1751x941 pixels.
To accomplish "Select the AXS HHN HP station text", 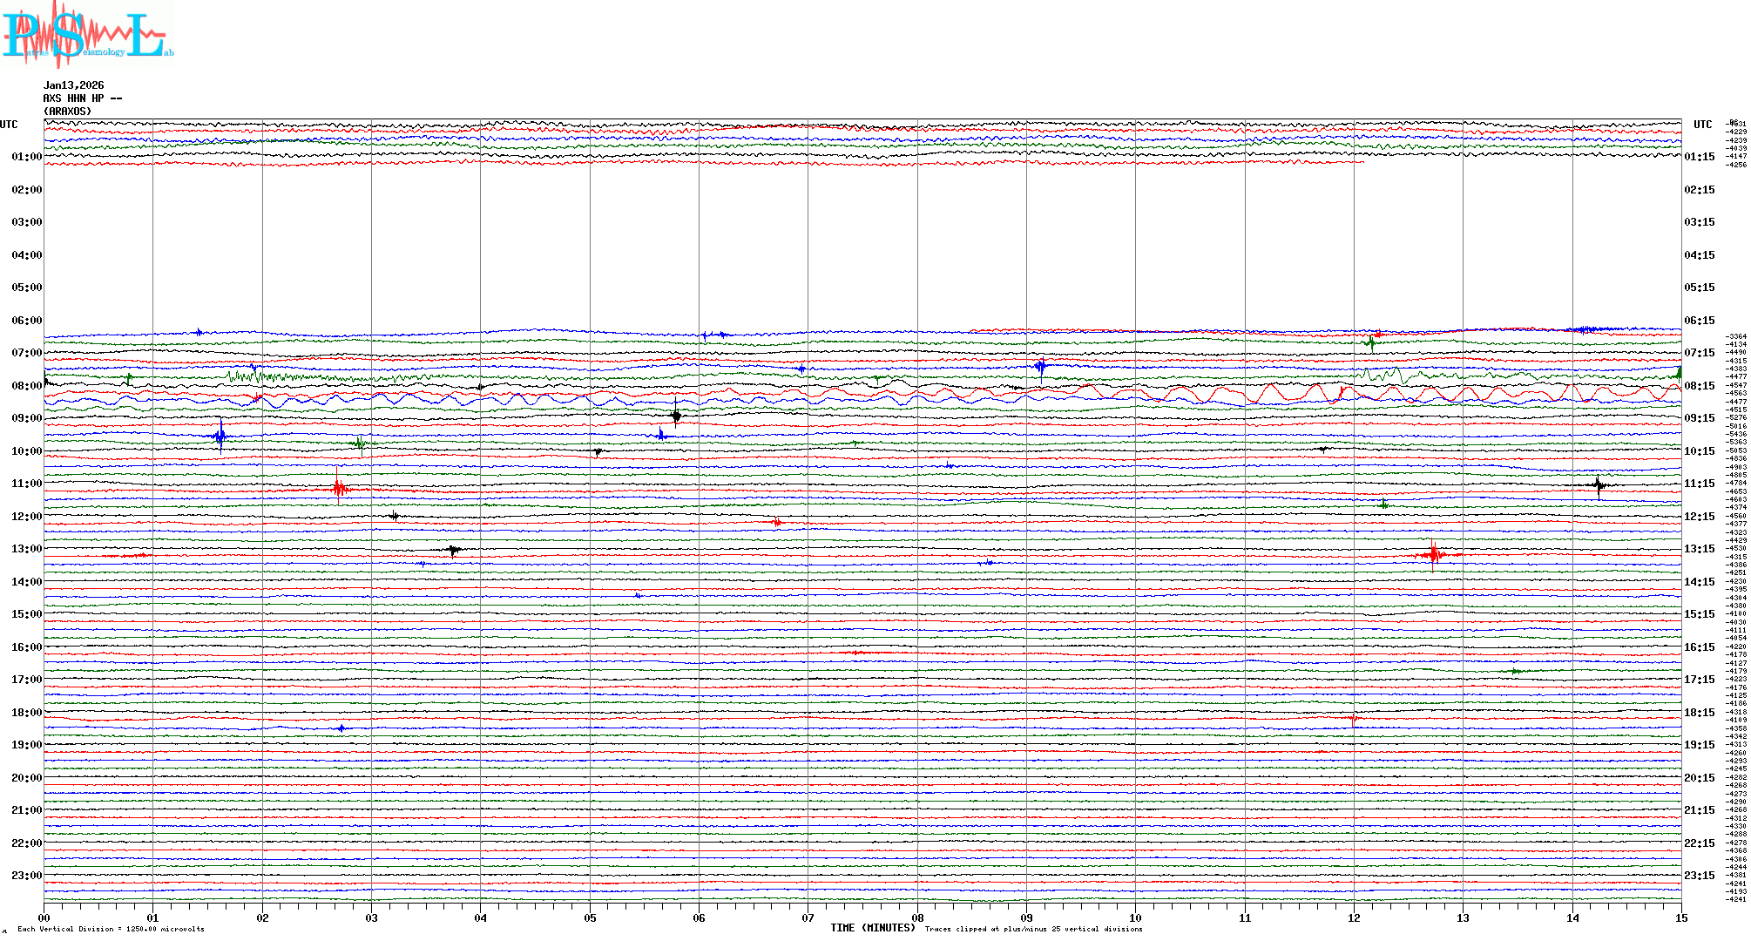I will tap(82, 98).
